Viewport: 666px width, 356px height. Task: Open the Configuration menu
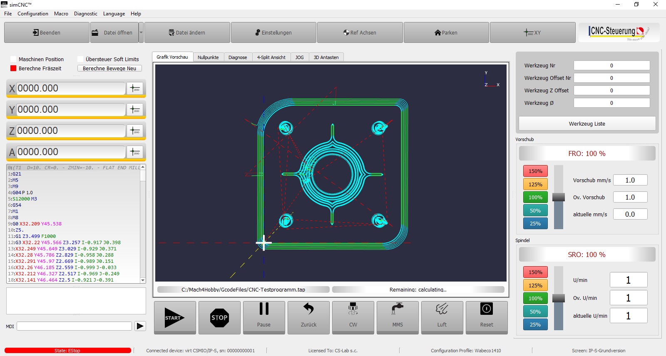pos(33,14)
